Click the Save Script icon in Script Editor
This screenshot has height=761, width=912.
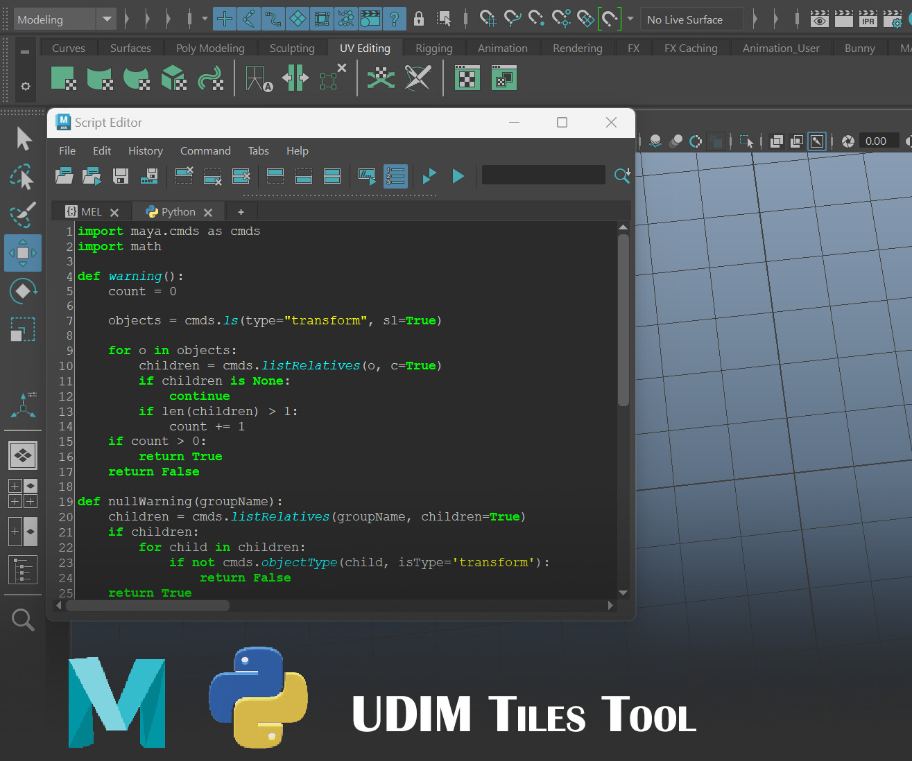121,176
